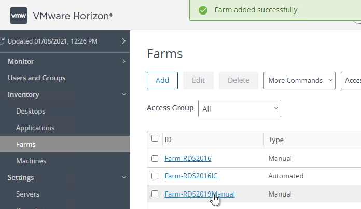Viewport: 361px width, 209px height.
Task: Open the Access Group All dropdown
Action: coord(240,108)
